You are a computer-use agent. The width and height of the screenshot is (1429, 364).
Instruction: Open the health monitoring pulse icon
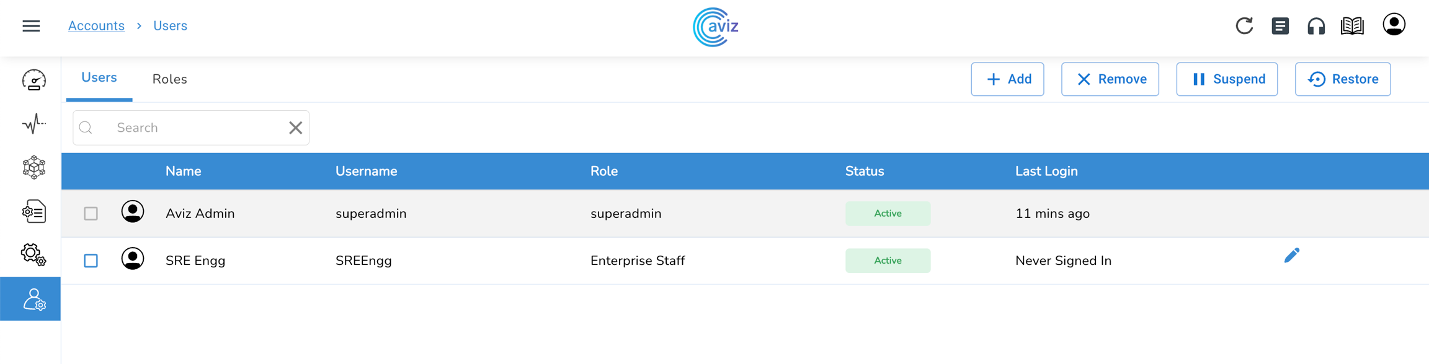(33, 124)
